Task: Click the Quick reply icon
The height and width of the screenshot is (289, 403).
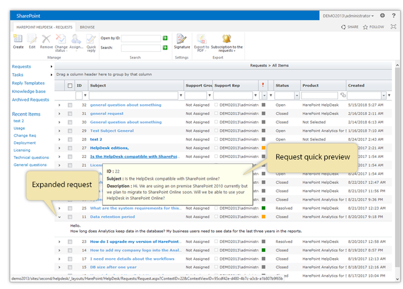Action: pyautogui.click(x=91, y=39)
